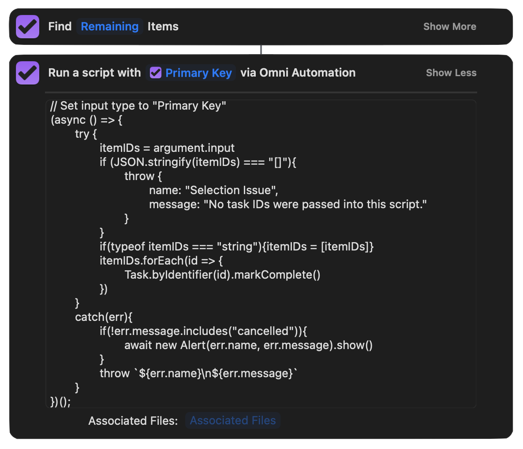The height and width of the screenshot is (449, 523).
Task: Click the 'await new Alert' code line
Action: [x=248, y=345]
